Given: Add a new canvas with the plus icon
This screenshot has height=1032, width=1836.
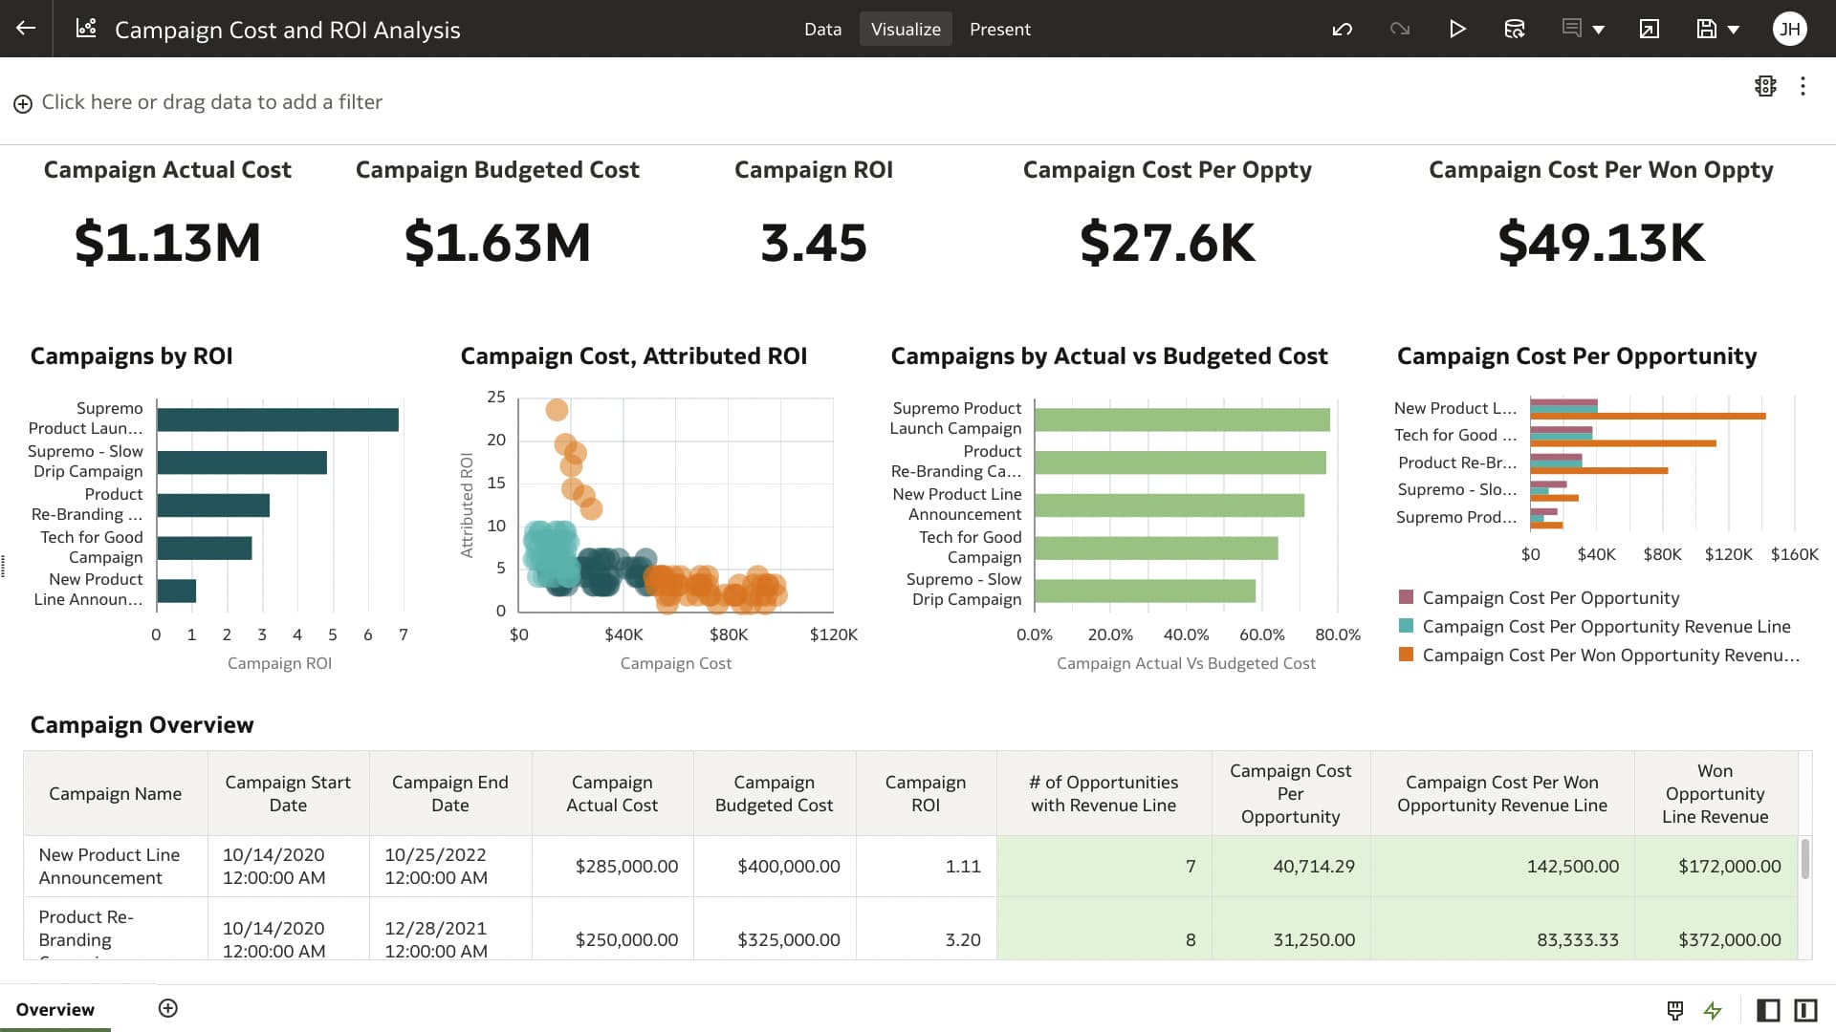Looking at the screenshot, I should point(168,1008).
